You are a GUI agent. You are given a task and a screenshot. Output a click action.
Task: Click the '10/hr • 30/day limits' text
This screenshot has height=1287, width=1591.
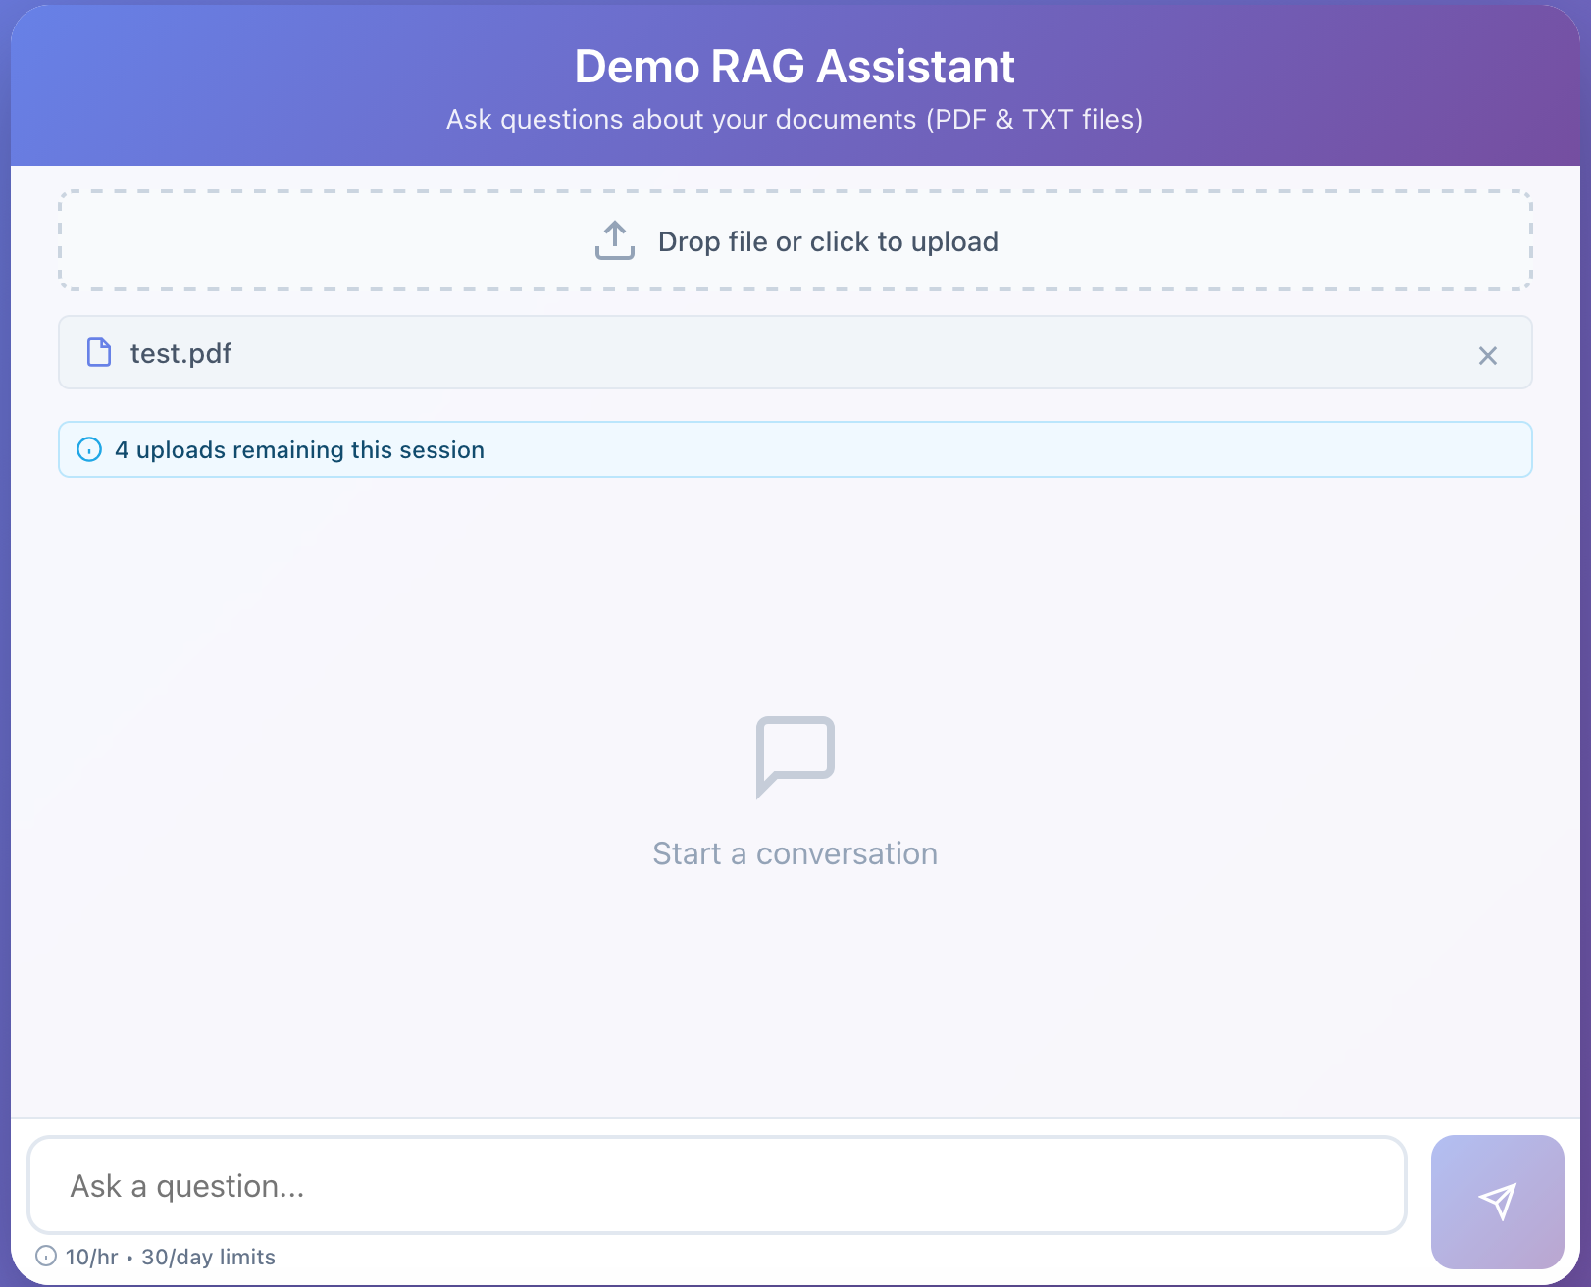pyautogui.click(x=170, y=1257)
